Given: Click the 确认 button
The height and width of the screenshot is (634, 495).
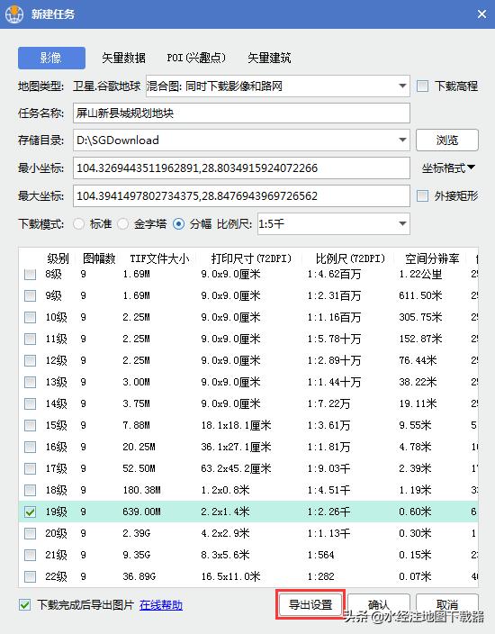Looking at the screenshot, I should click(x=379, y=605).
